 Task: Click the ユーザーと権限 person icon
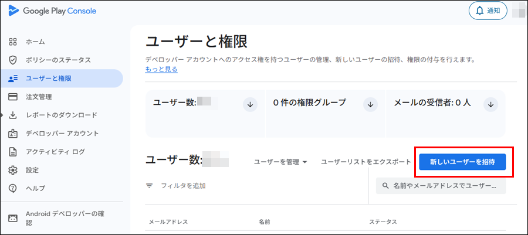point(13,79)
